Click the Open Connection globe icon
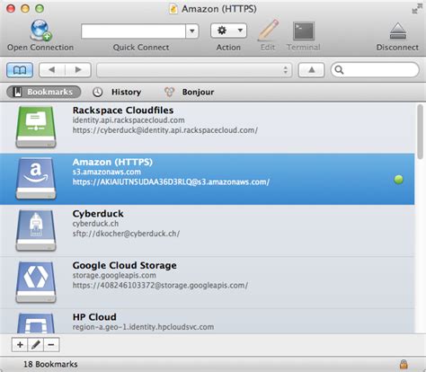The height and width of the screenshot is (372, 426). pos(40,31)
